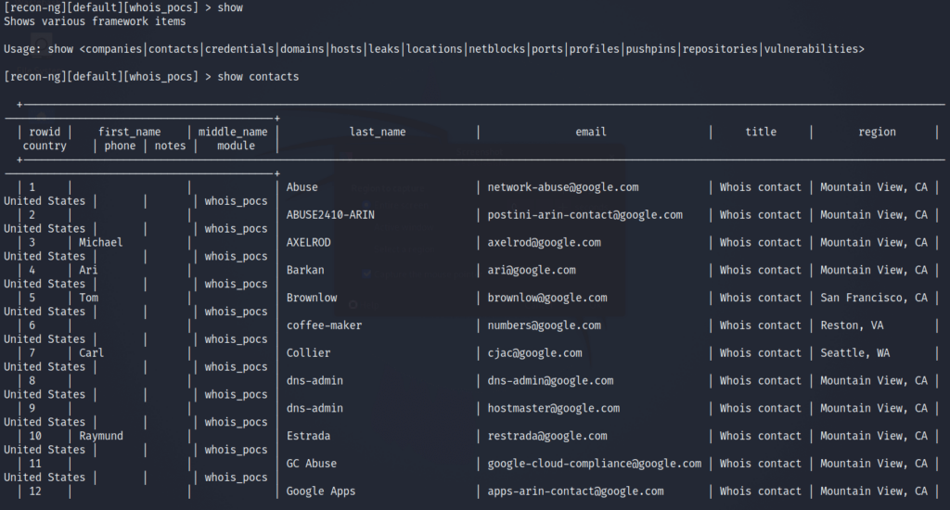Click the apps-arin-contact@google.com email
950x510 pixels.
tap(575, 491)
